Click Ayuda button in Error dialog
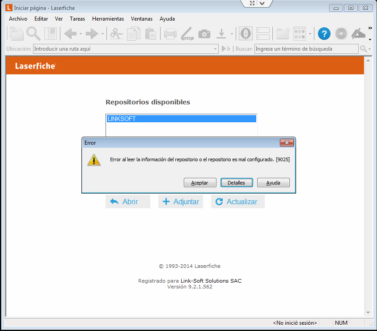 (x=273, y=183)
